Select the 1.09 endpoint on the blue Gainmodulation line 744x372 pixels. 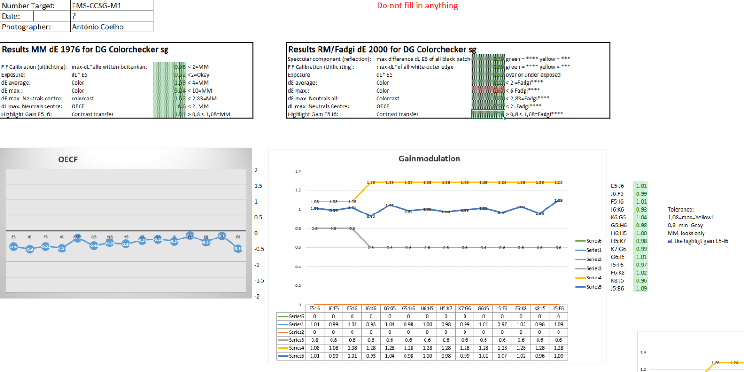[558, 201]
